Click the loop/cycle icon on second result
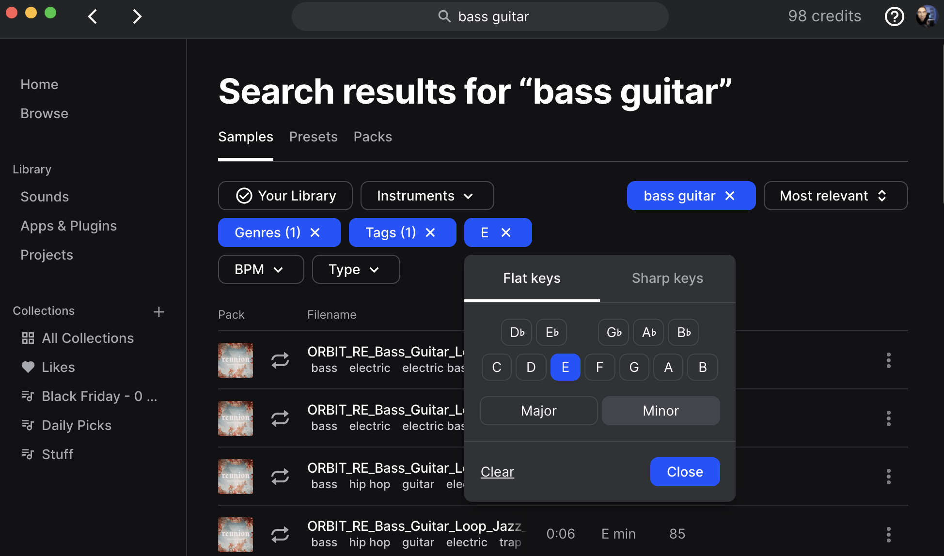 coord(280,417)
